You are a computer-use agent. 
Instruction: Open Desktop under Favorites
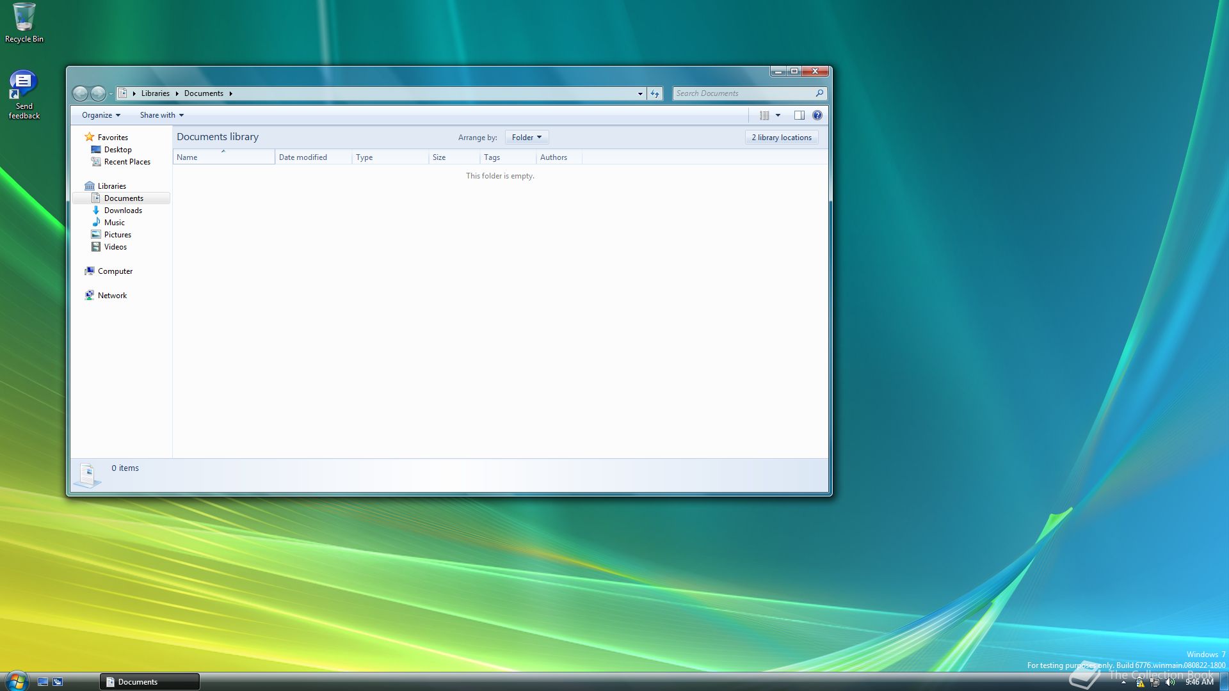[x=118, y=150]
